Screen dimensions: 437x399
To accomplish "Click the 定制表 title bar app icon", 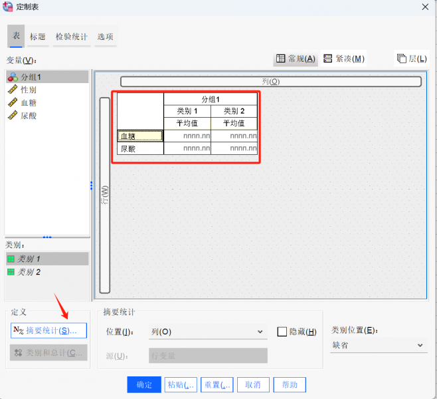I will tap(7, 7).
